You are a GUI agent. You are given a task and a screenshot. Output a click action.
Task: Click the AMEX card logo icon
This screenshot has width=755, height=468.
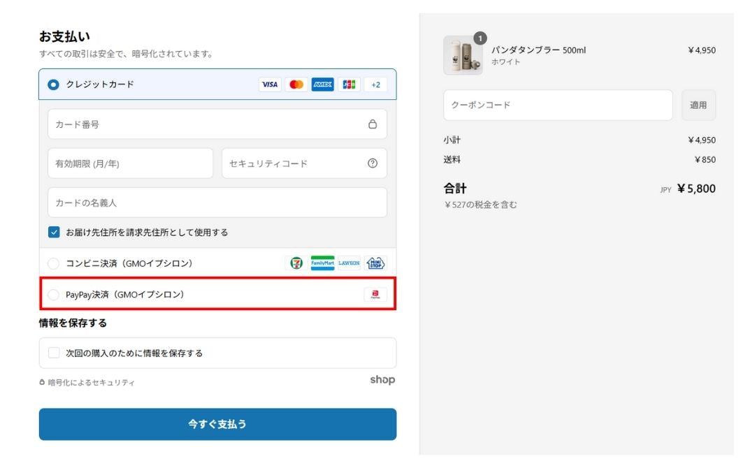point(322,85)
